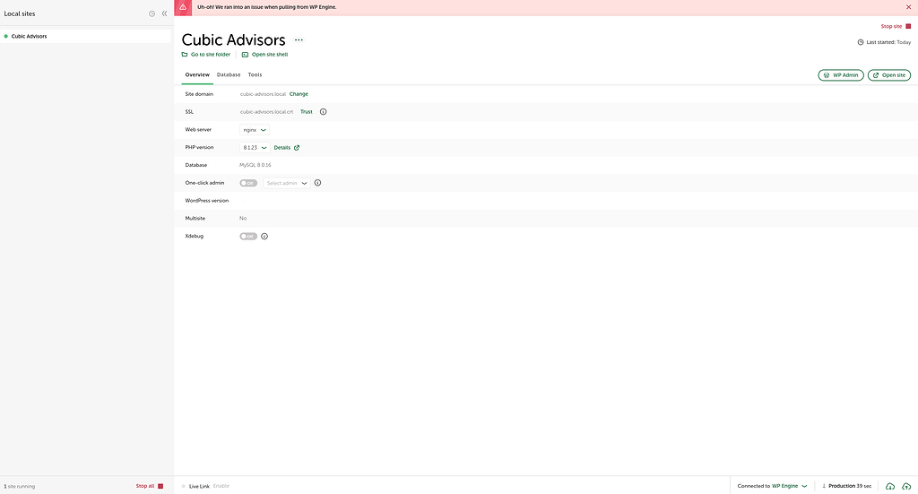
Task: Trust the SSL certificate
Action: 307,112
